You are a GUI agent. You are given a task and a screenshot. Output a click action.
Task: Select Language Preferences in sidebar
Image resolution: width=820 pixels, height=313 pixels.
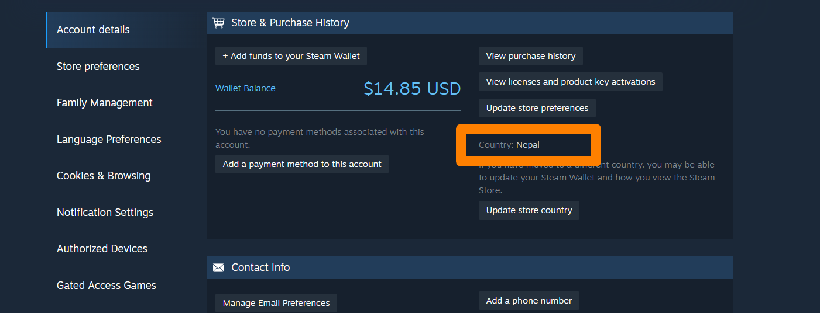pos(109,140)
